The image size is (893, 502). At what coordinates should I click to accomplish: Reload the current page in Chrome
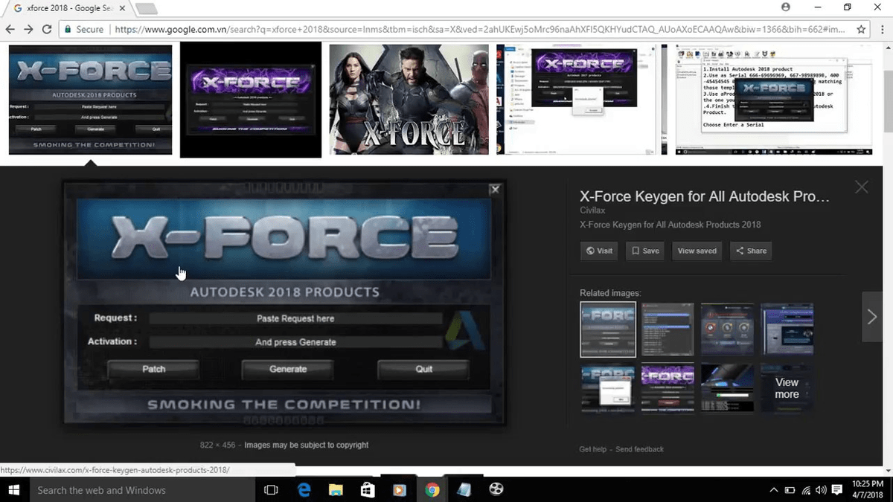click(x=47, y=29)
